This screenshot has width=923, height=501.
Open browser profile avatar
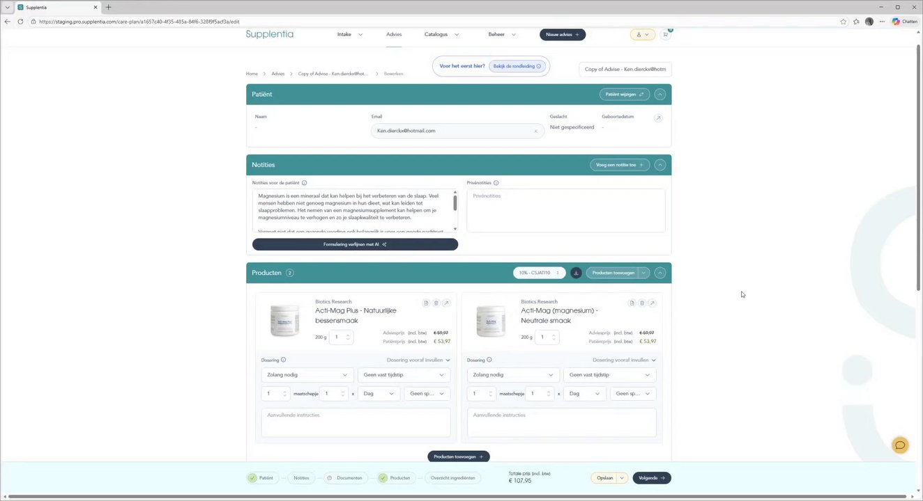(869, 22)
